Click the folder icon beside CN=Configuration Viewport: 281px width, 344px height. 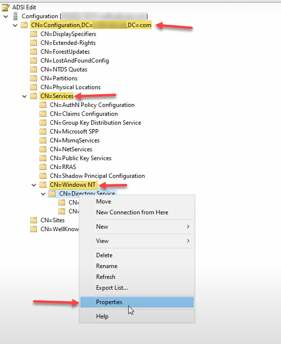[x=24, y=25]
